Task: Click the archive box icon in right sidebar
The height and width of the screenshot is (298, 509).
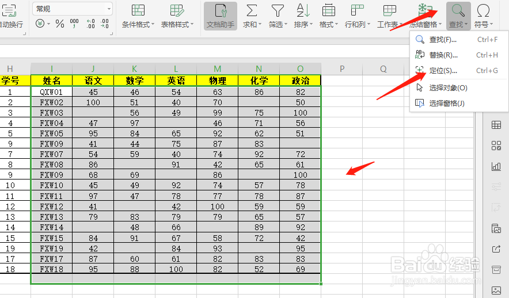Action: click(496, 269)
